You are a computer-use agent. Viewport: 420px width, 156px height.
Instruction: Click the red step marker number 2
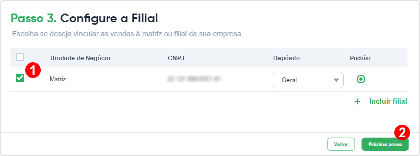(x=402, y=133)
